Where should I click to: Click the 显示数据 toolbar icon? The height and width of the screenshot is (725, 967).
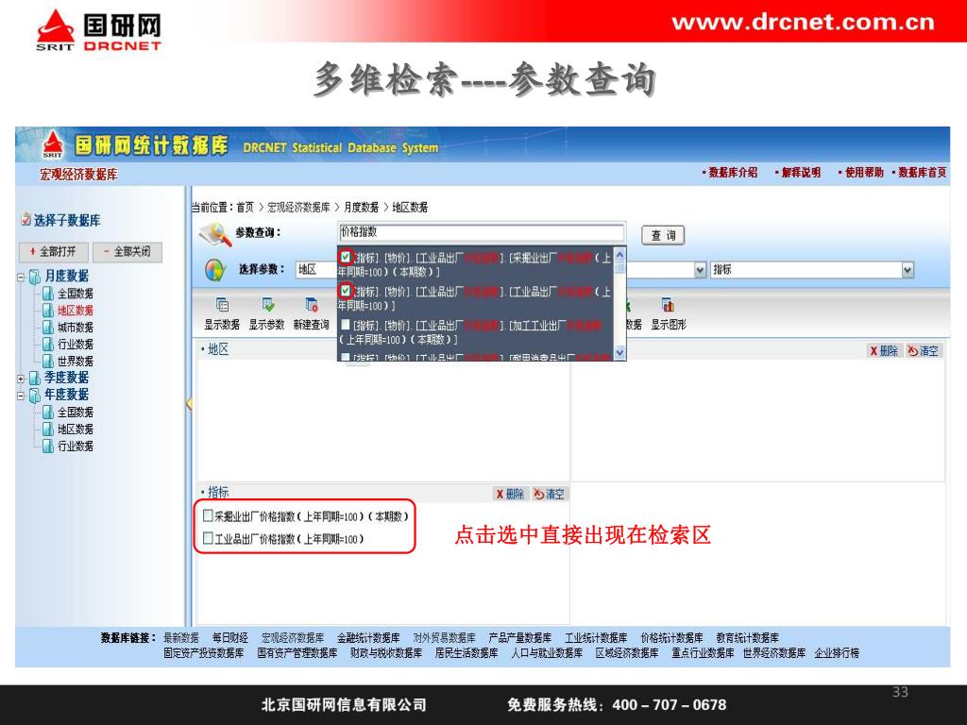[x=222, y=305]
